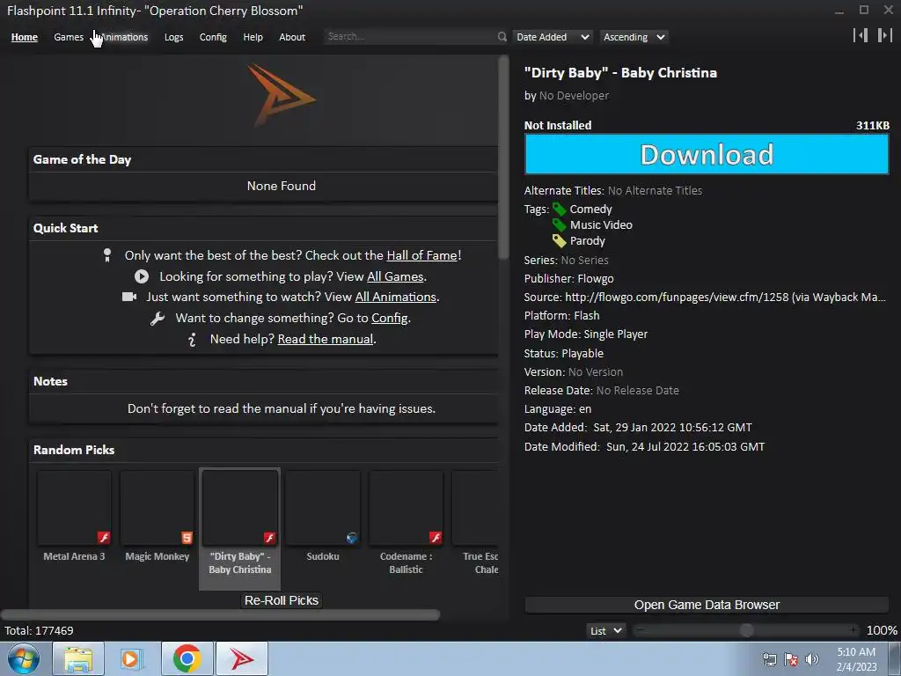This screenshot has width=901, height=676.
Task: Open Google Chrome from the taskbar
Action: tap(187, 658)
